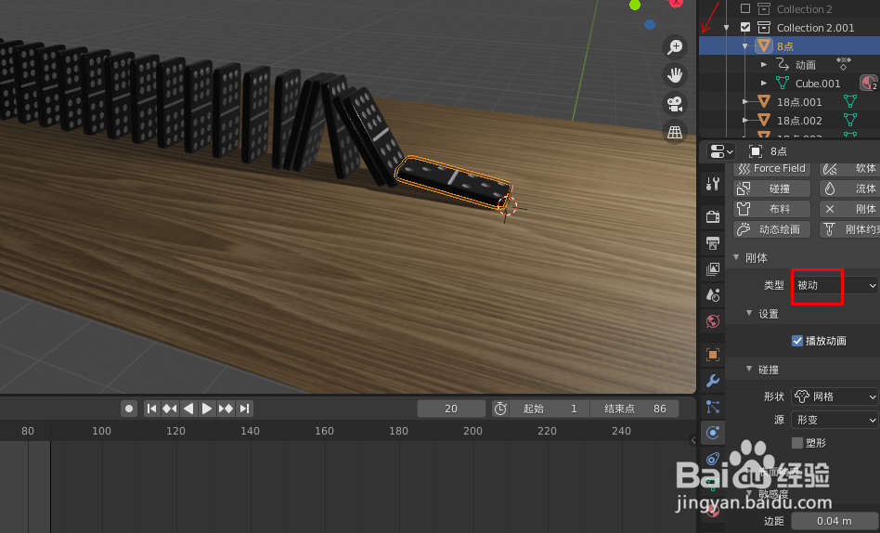880x533 pixels.
Task: Collapse the Collection 2.001 tree row
Action: coord(727,28)
